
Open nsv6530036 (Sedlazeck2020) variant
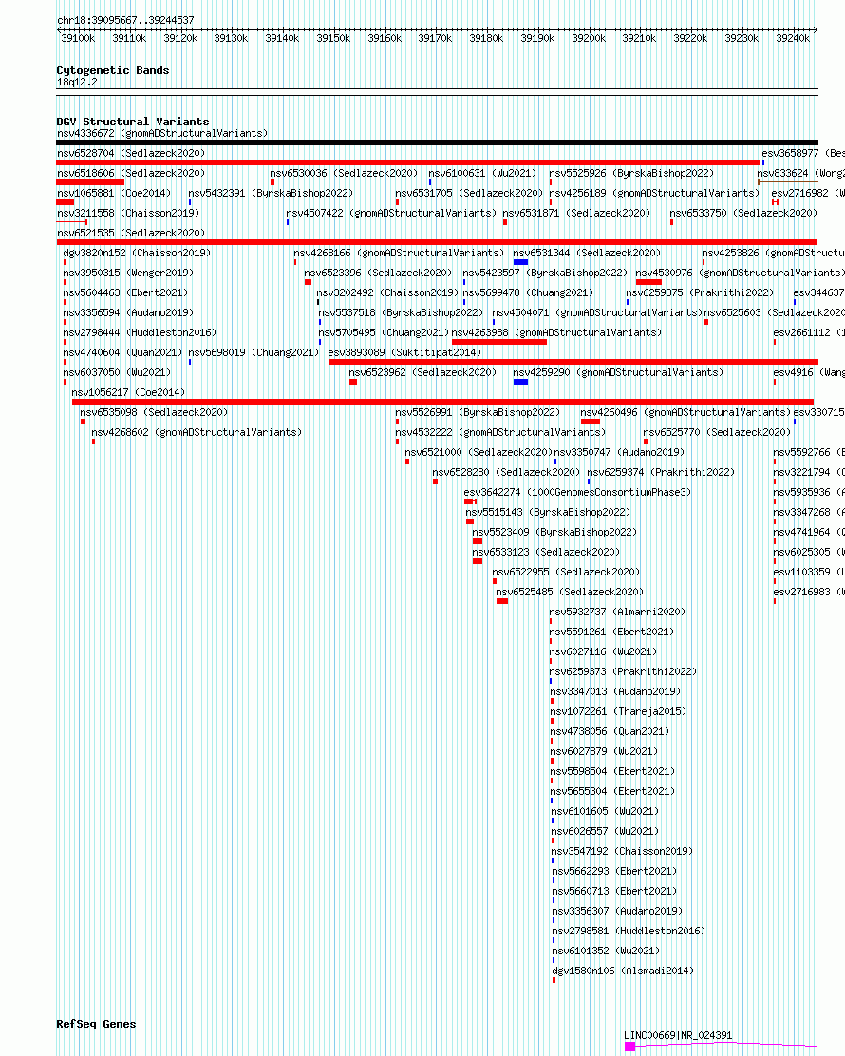344,174
